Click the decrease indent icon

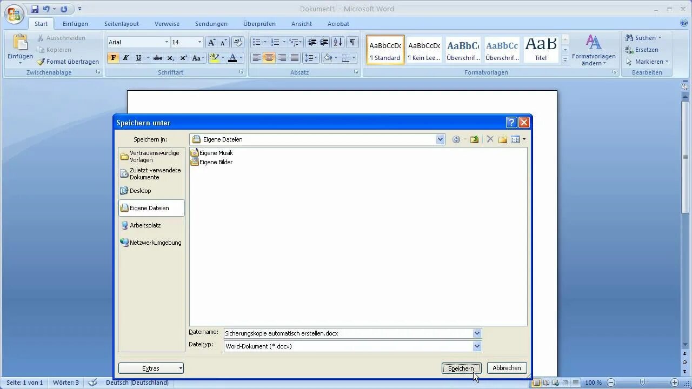pyautogui.click(x=312, y=42)
